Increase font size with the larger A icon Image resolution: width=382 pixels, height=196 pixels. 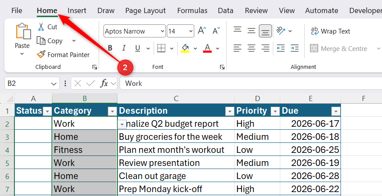tap(202, 31)
